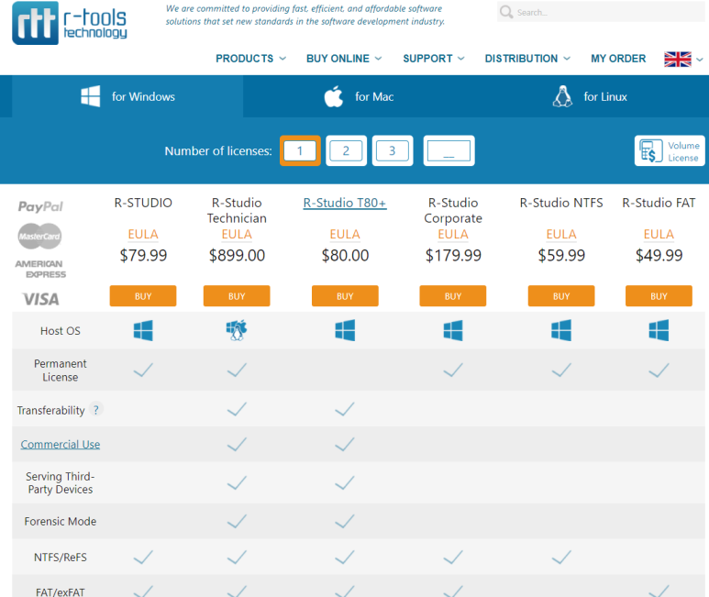Click the Number of licenses label
The height and width of the screenshot is (597, 709).
pos(218,151)
